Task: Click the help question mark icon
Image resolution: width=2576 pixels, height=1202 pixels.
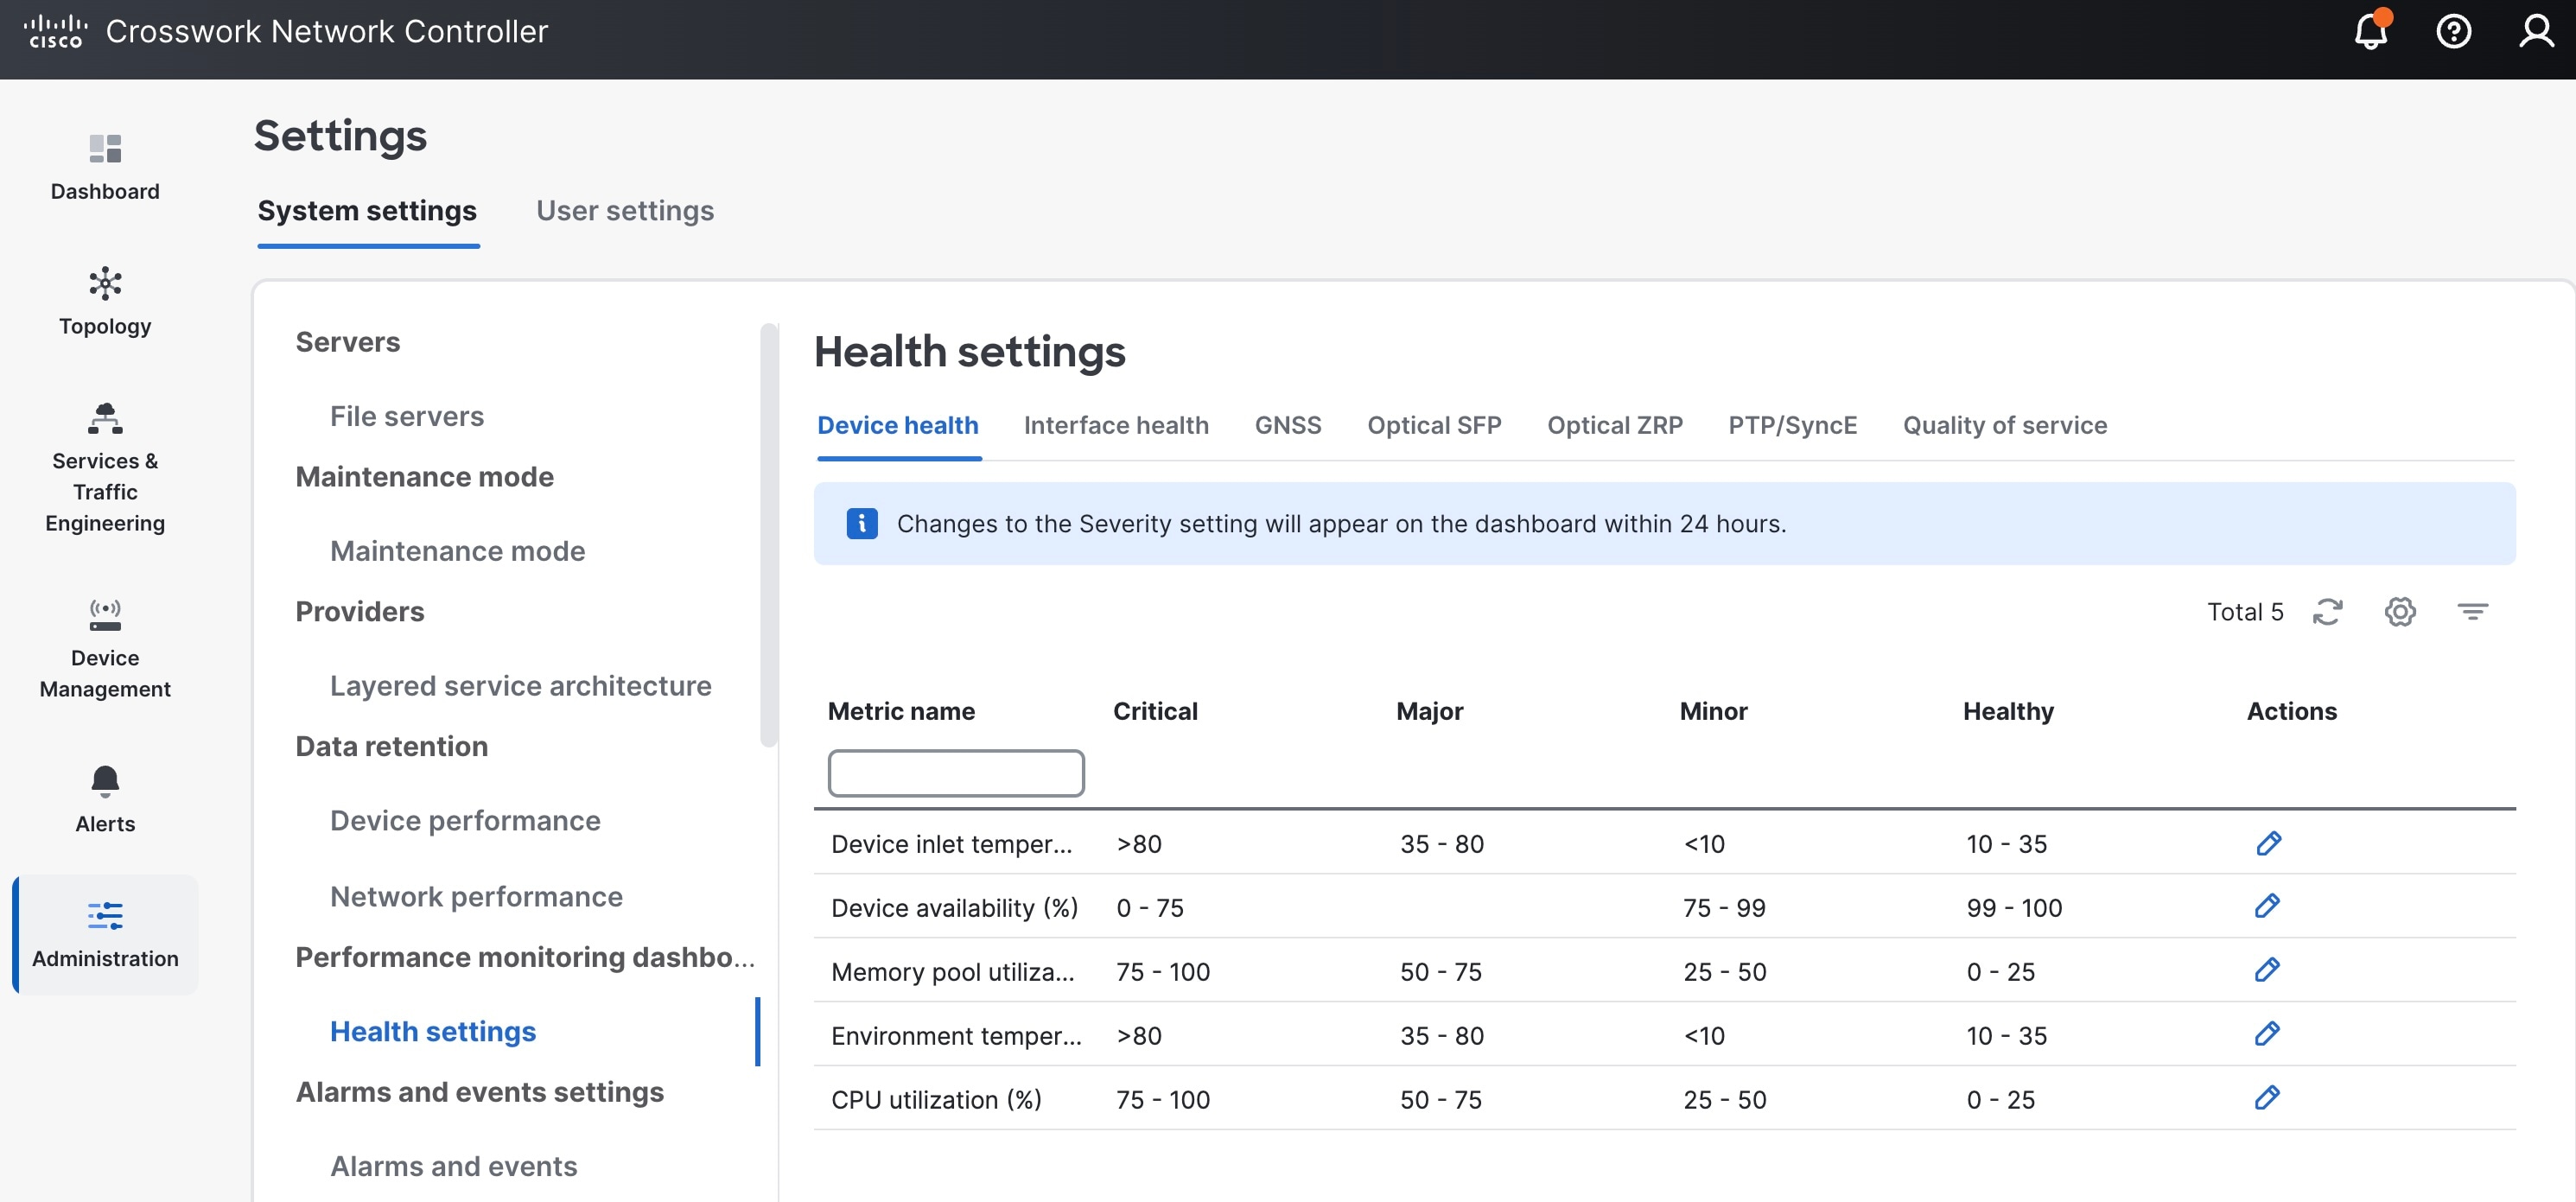Action: (x=2453, y=31)
